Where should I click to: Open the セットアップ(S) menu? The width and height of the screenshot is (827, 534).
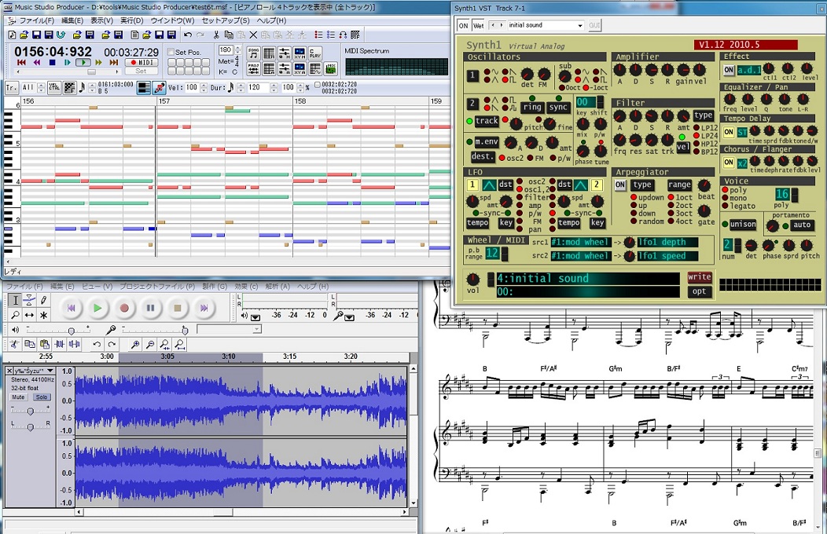coord(226,20)
